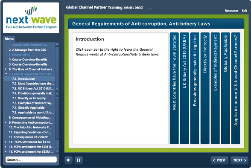Pause the course playback
This screenshot has height=168, width=251.
(79, 160)
